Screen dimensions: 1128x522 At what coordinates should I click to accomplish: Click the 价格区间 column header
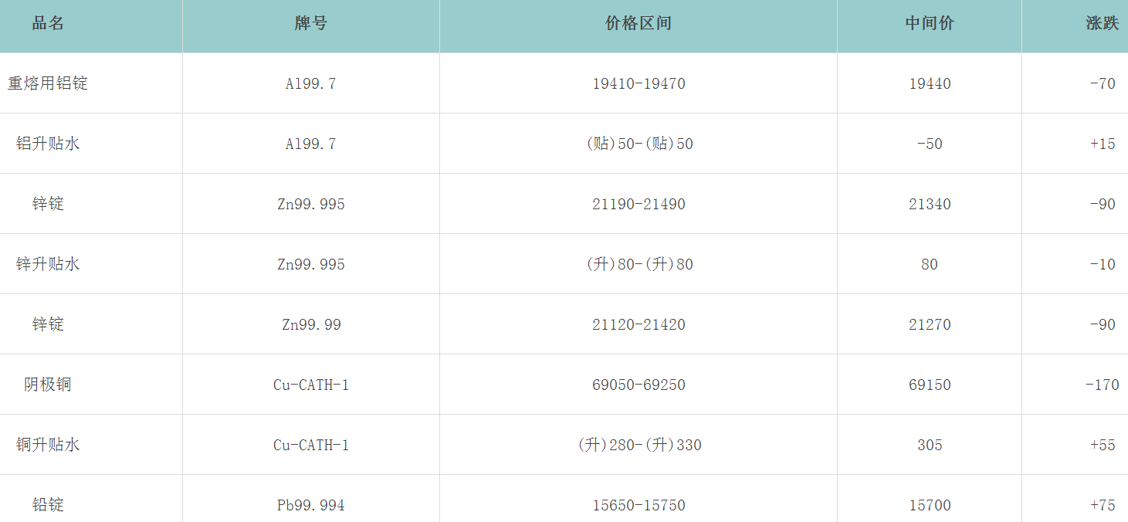point(639,23)
